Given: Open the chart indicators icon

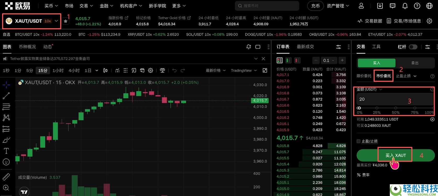Looking at the screenshot, I should coord(117,70).
